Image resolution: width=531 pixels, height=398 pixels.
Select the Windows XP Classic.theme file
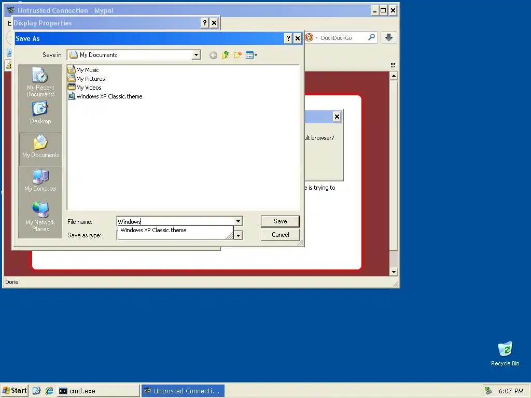[105, 96]
